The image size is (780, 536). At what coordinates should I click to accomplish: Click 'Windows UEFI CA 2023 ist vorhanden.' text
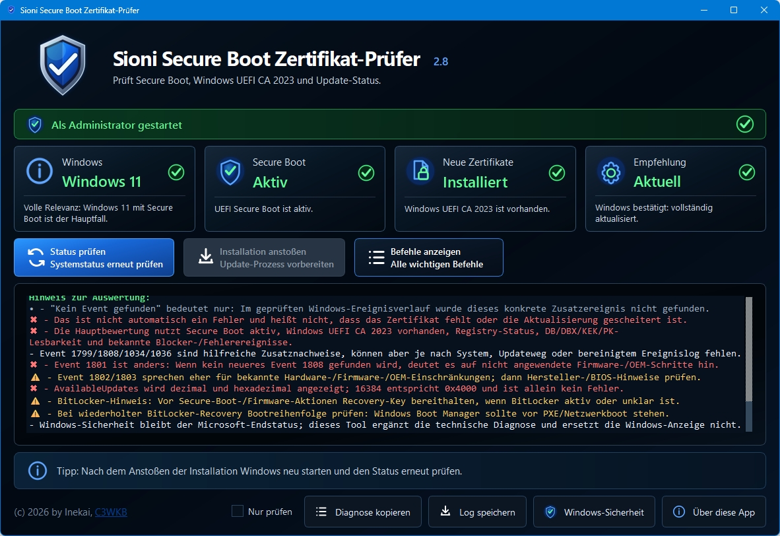click(477, 209)
